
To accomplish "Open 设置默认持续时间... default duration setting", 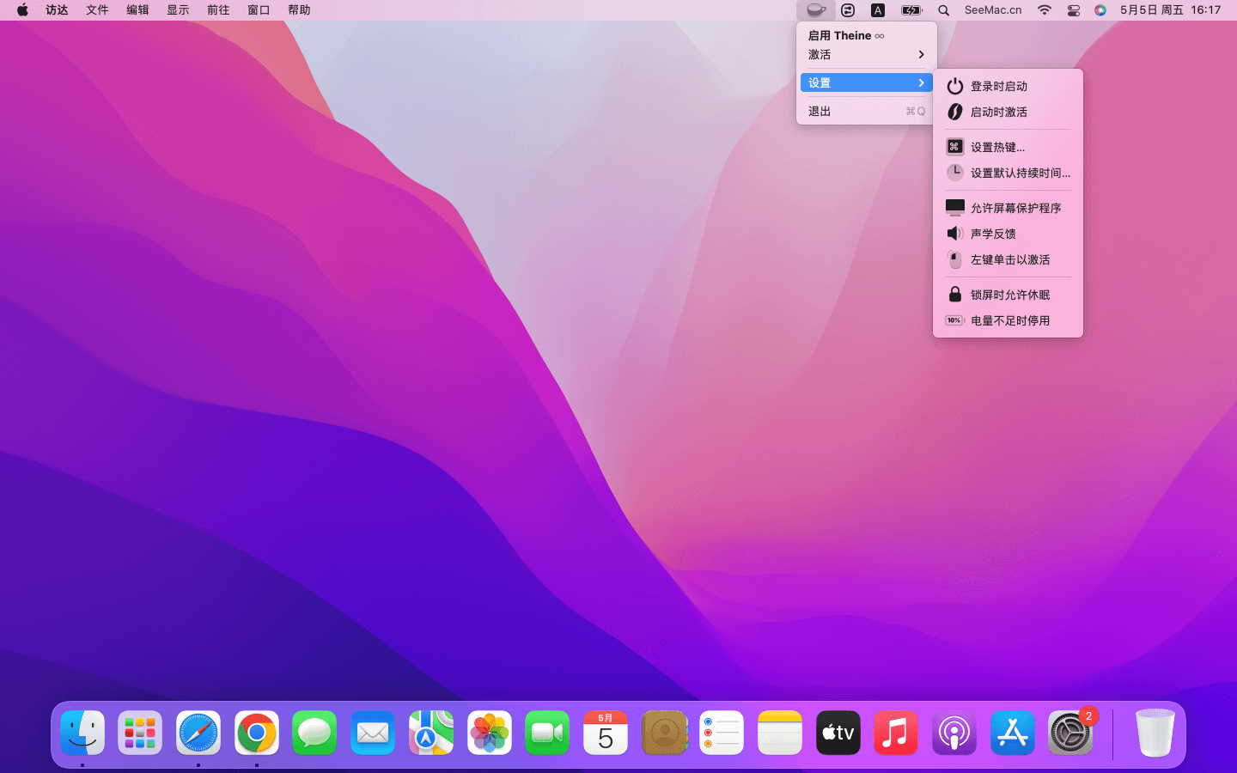I will point(1020,173).
